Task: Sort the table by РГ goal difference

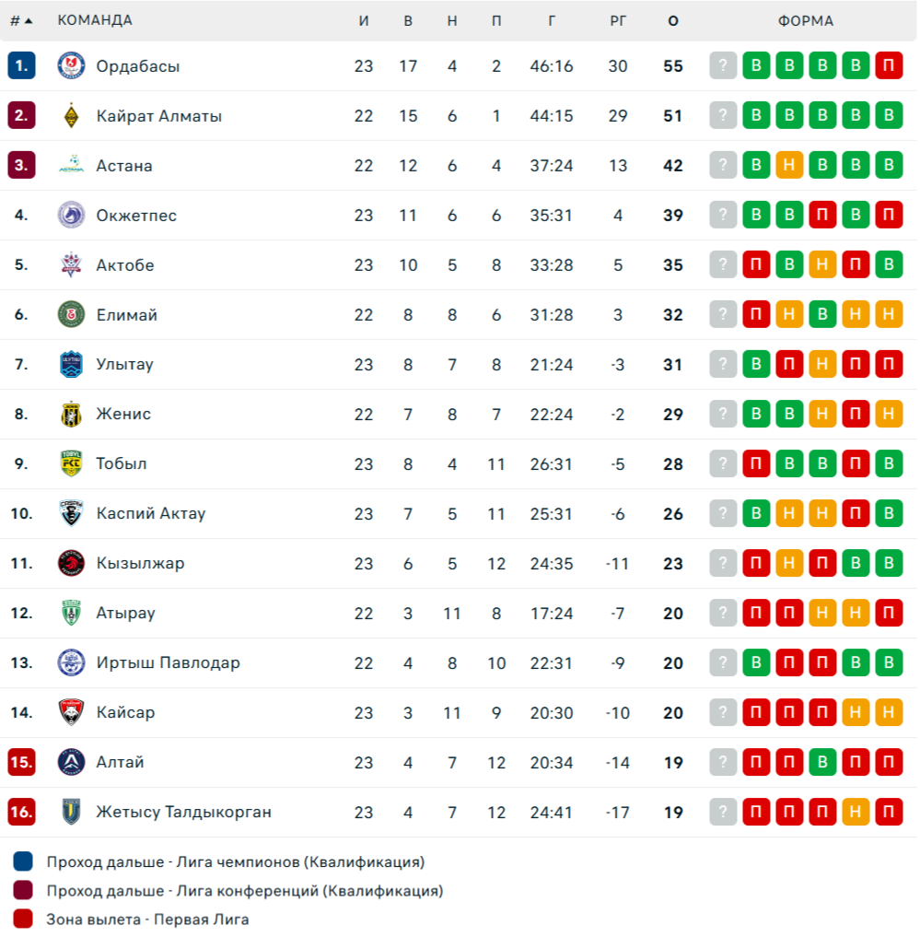Action: [x=618, y=21]
